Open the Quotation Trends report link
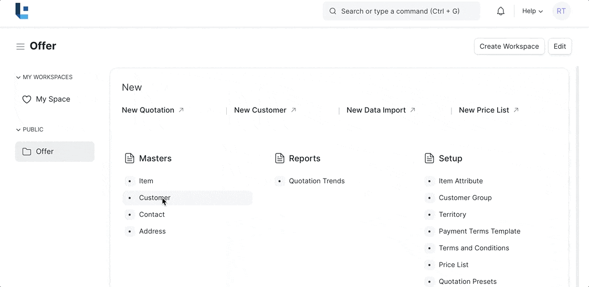This screenshot has width=589, height=287. coord(317,181)
